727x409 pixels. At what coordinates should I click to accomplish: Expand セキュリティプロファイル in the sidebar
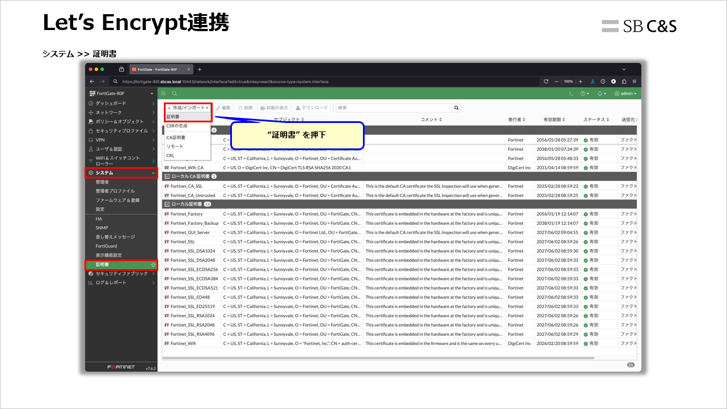pyautogui.click(x=121, y=131)
